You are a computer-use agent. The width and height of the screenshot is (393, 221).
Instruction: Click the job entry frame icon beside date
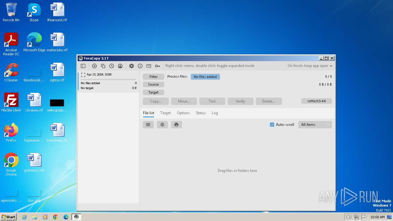pos(83,75)
